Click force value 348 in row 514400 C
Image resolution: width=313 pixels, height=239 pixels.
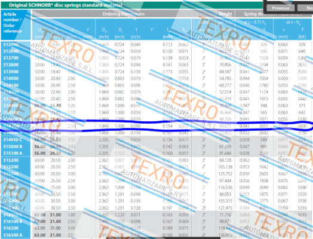pyautogui.click(x=263, y=106)
